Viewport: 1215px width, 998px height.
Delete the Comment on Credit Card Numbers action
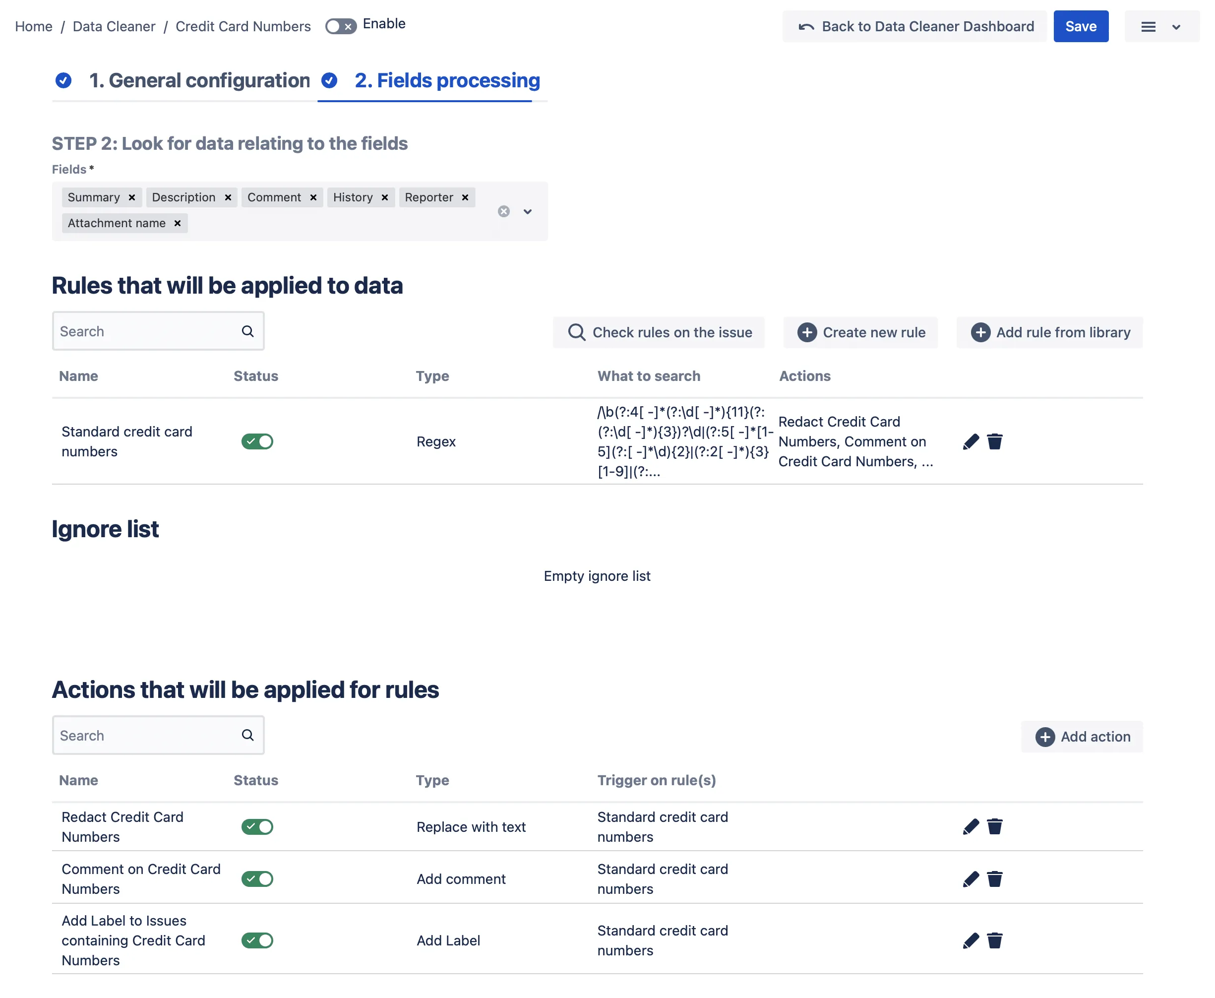(x=995, y=879)
